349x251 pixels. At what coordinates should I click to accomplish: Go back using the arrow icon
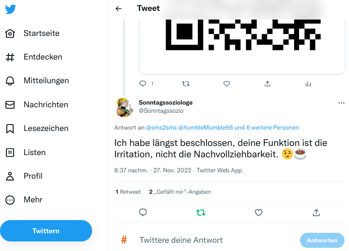pos(119,9)
